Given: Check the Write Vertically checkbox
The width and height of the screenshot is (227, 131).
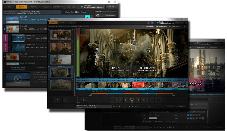Looking at the screenshot, I should point(153,121).
